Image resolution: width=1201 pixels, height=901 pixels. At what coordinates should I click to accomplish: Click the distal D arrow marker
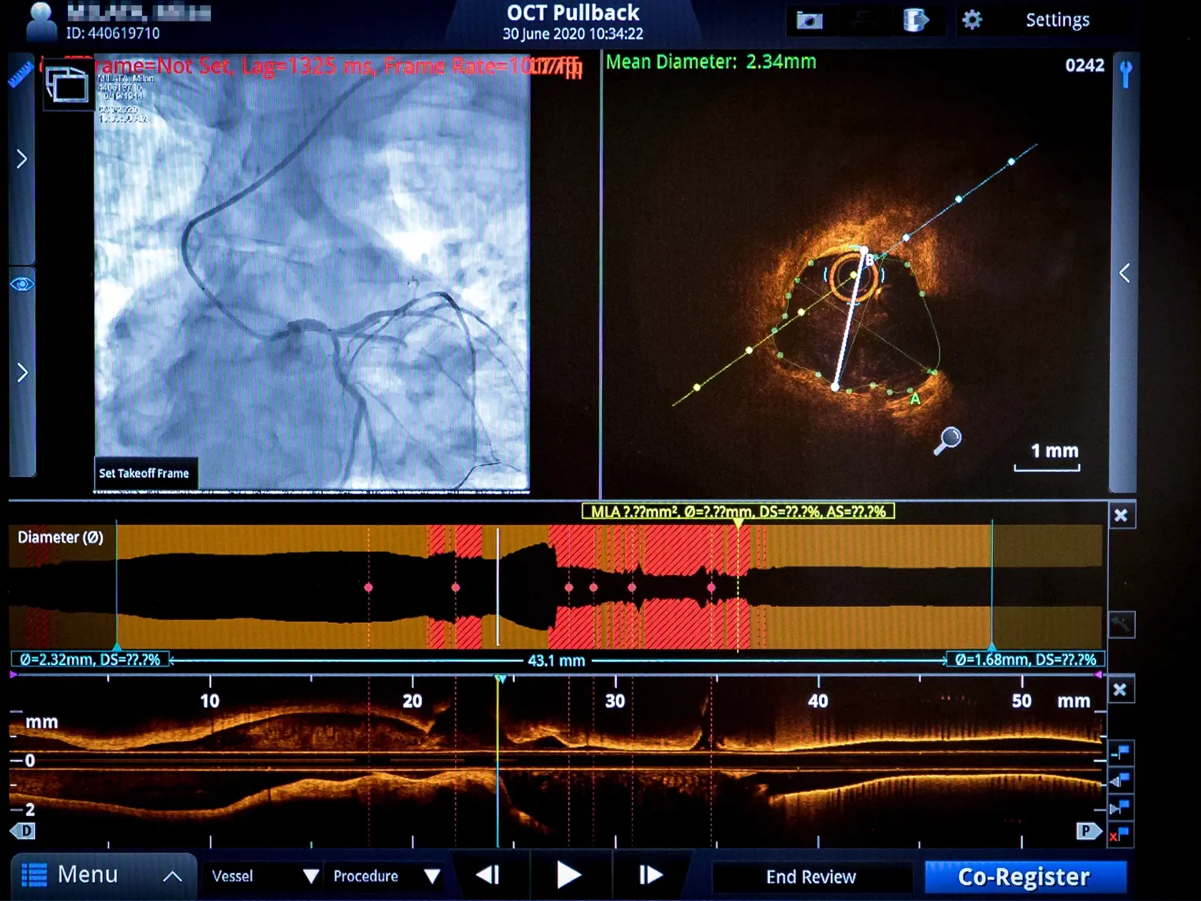(22, 831)
